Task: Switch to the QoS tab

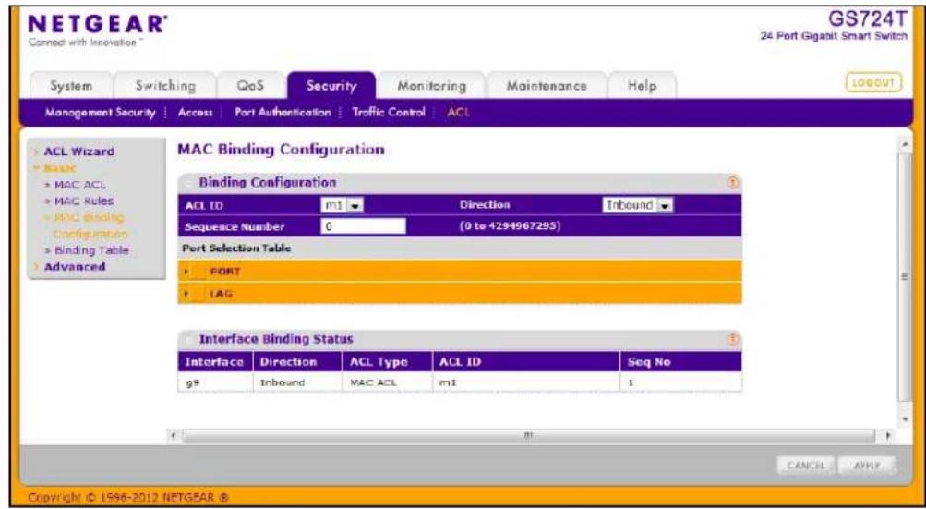Action: click(250, 86)
